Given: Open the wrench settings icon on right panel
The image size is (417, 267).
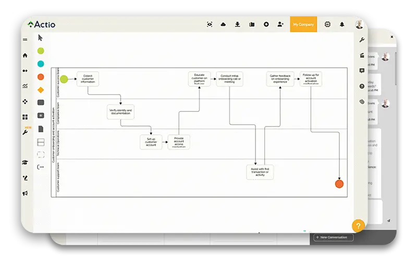Looking at the screenshot, I should 362,40.
